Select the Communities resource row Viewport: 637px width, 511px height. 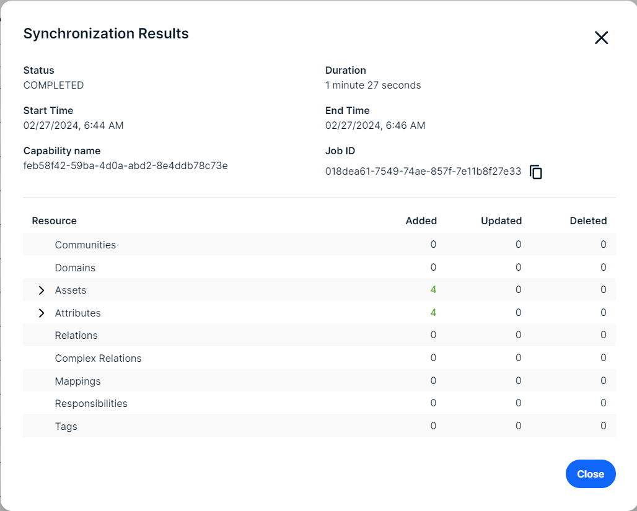(86, 245)
